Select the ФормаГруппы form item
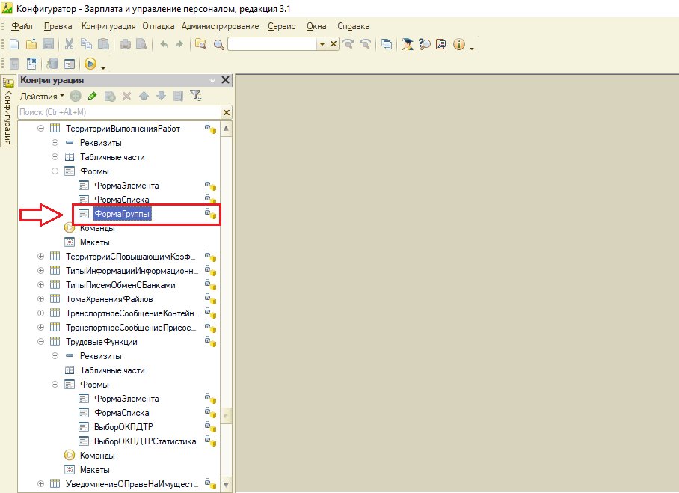The height and width of the screenshot is (493, 679). [122, 214]
